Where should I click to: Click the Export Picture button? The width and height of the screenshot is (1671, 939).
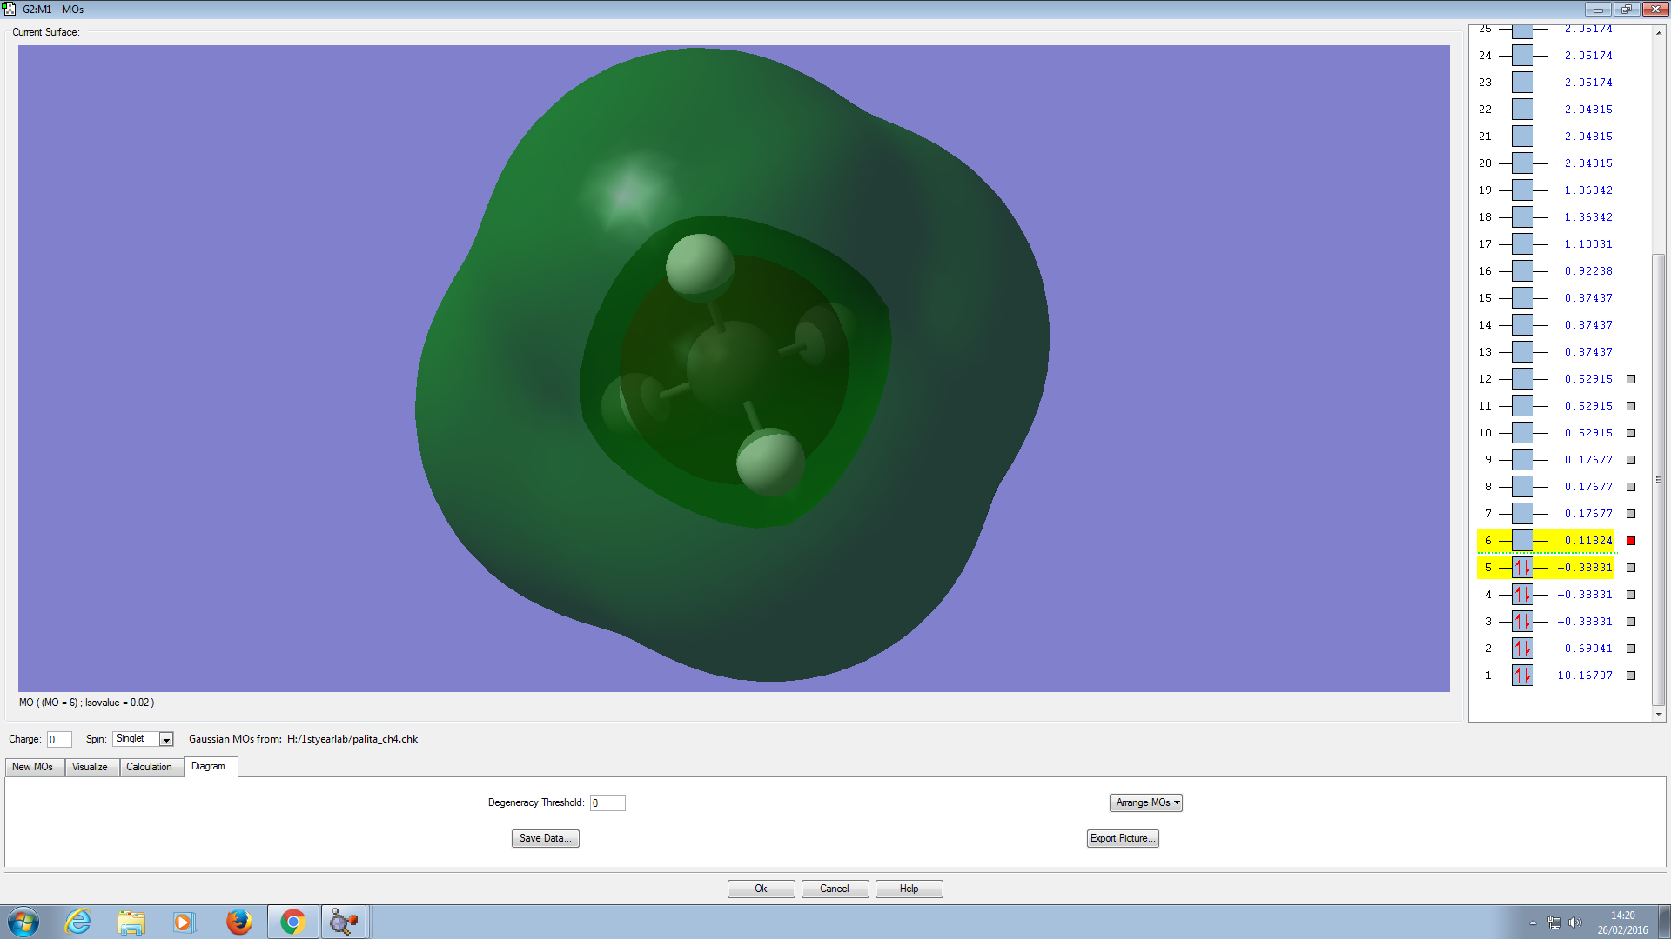[x=1123, y=838]
